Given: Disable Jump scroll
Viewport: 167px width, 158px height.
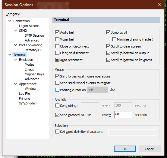Looking at the screenshot, I should (108, 32).
